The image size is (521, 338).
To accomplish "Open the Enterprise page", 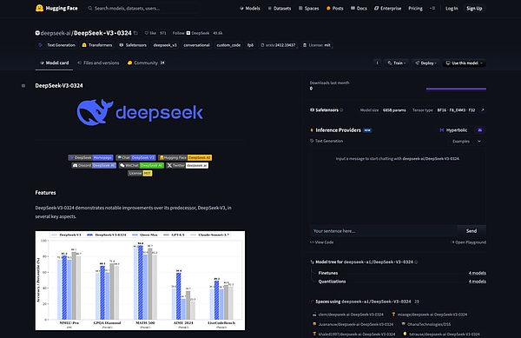I will [388, 9].
